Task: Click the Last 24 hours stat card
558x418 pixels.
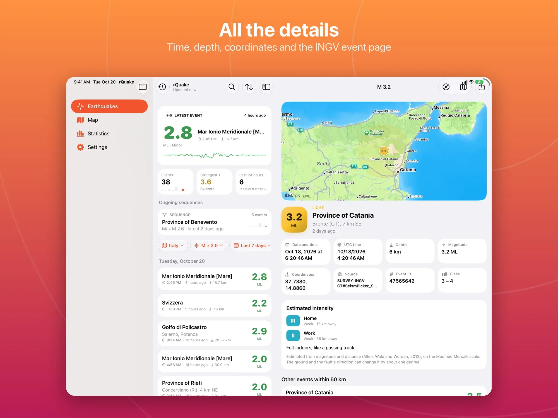Action: [x=254, y=182]
